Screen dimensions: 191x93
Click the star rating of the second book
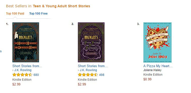[88, 75]
